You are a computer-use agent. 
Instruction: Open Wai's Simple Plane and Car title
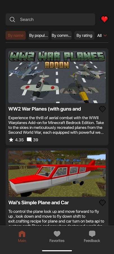39,203
